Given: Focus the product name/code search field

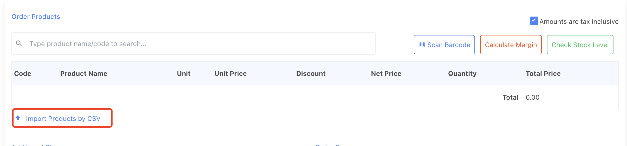Looking at the screenshot, I should [x=198, y=44].
